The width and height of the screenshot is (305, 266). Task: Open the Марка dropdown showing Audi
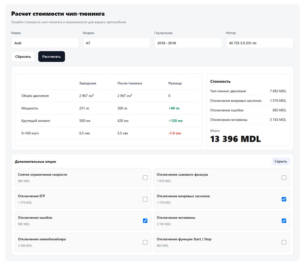(x=45, y=43)
